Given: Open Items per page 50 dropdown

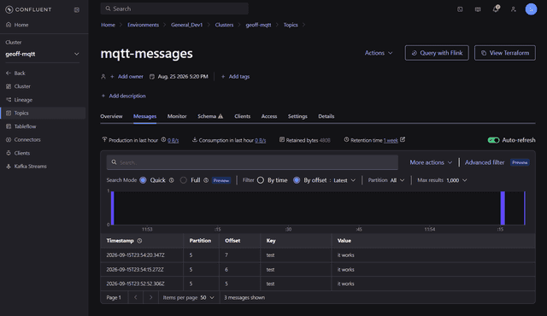Looking at the screenshot, I should click(x=207, y=297).
